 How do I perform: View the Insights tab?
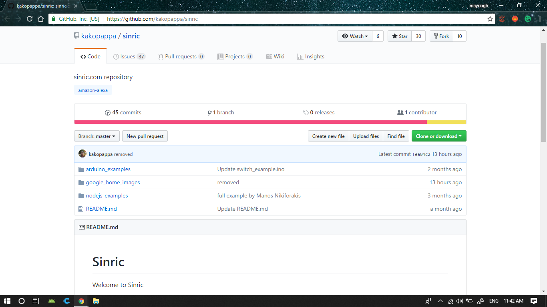pos(311,57)
